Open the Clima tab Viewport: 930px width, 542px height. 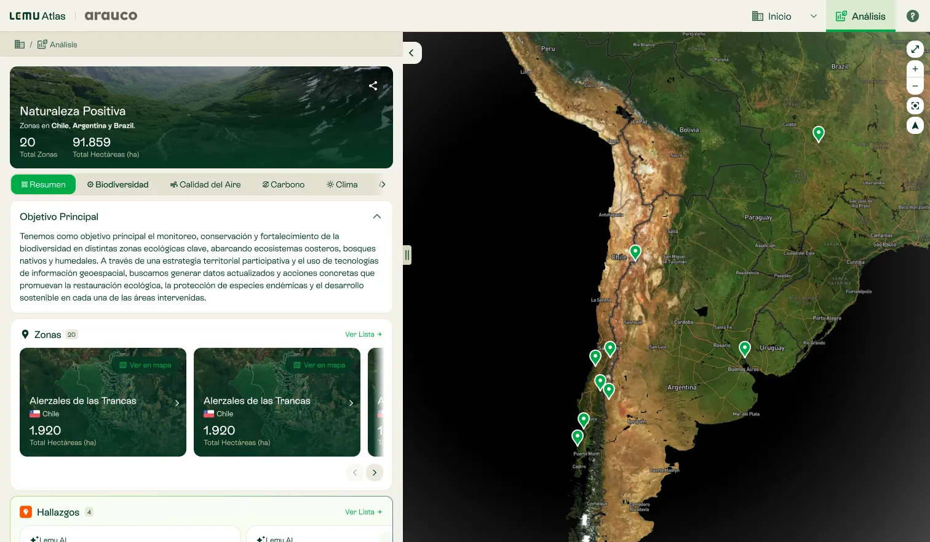coord(342,184)
